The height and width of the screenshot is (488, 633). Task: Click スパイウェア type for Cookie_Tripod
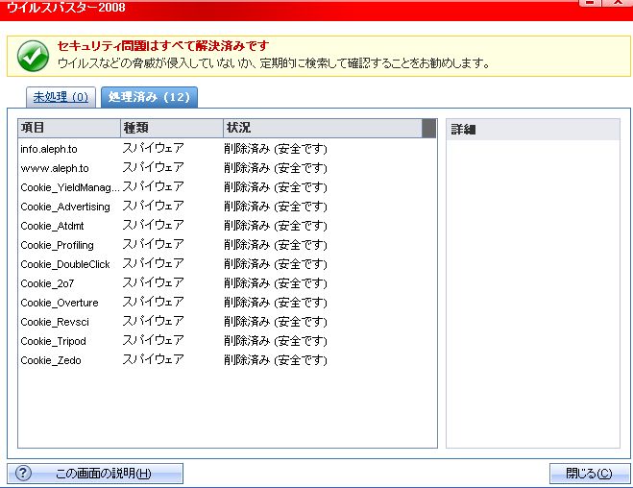pyautogui.click(x=153, y=341)
